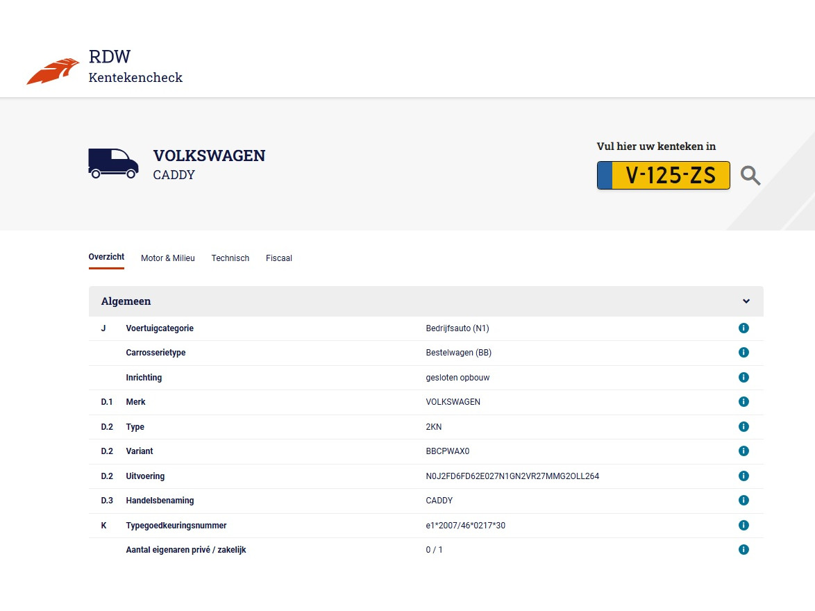Open info icon for Typegoedkeuringsnummer

tap(743, 526)
